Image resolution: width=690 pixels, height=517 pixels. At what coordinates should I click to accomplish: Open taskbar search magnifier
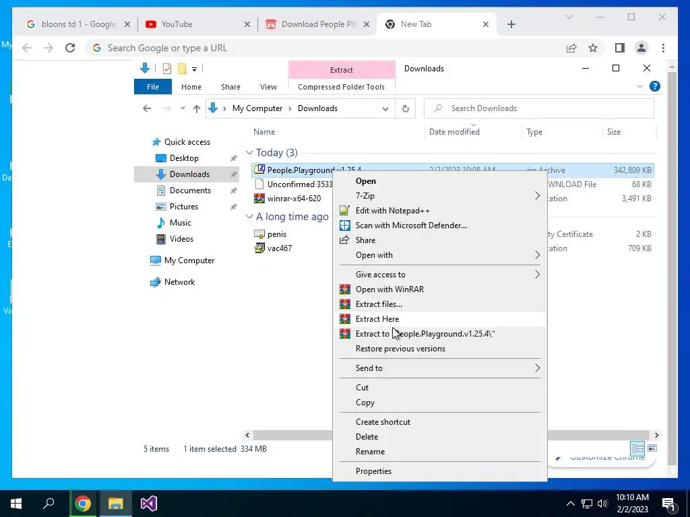[x=49, y=504]
